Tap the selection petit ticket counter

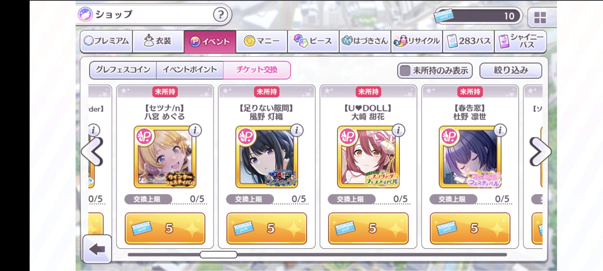(478, 16)
